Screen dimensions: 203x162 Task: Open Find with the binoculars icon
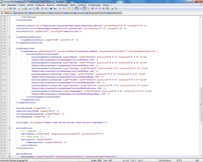tap(51, 9)
